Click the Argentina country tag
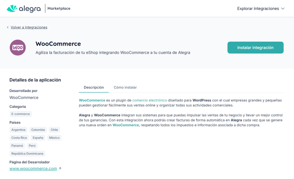 (18, 130)
